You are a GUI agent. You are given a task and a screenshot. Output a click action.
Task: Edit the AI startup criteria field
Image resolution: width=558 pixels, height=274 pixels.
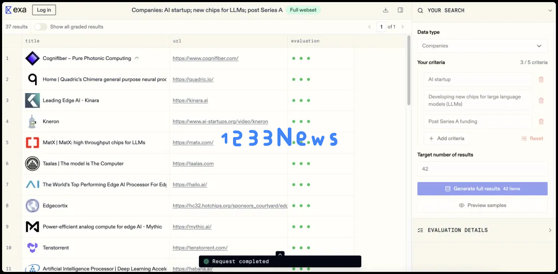tap(477, 80)
